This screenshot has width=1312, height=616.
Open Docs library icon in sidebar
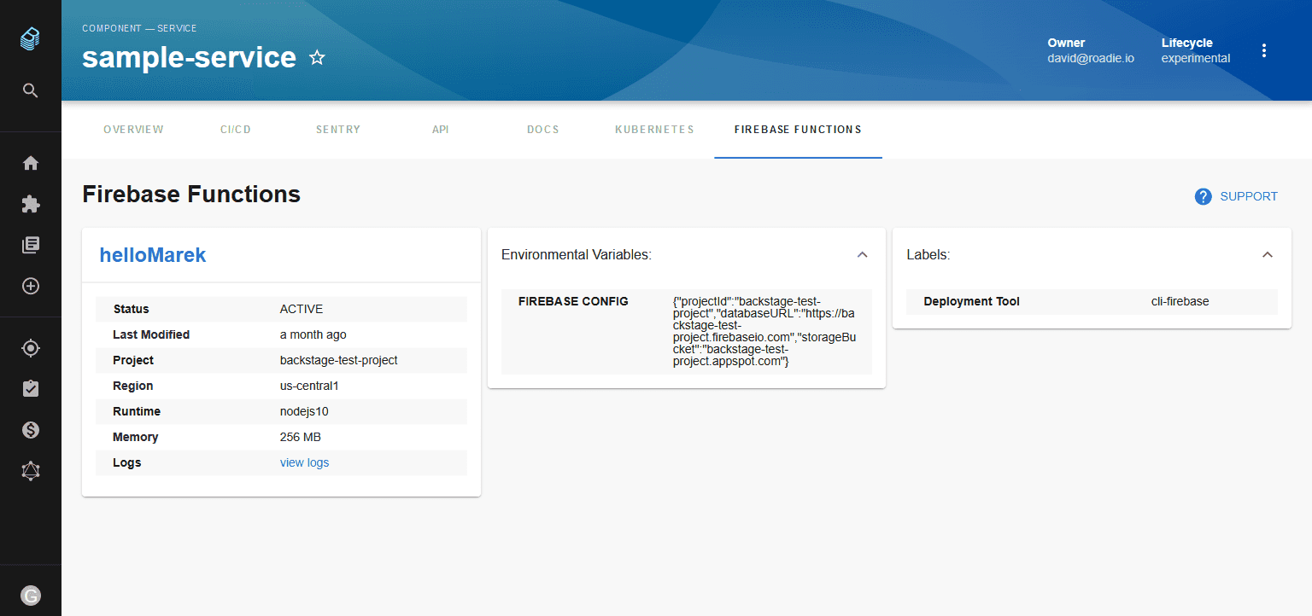pos(31,245)
